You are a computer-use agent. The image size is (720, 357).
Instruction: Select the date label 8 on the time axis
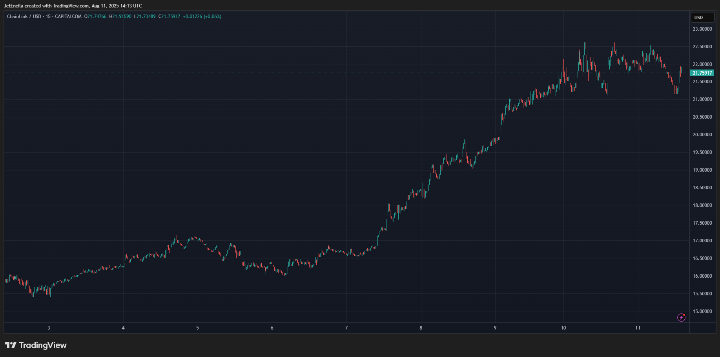point(420,327)
